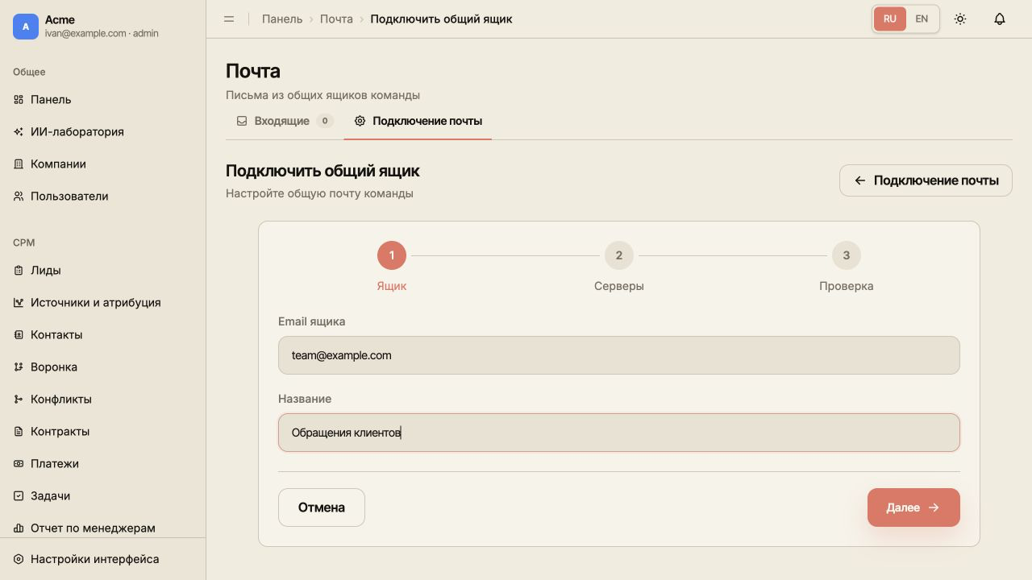Viewport: 1032px width, 580px height.
Task: Click the Источники и атрибуция chart icon
Action: point(19,302)
